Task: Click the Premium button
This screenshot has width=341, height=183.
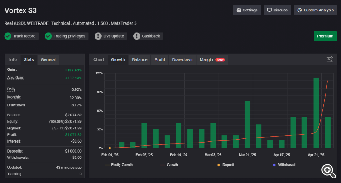Action: (325, 36)
